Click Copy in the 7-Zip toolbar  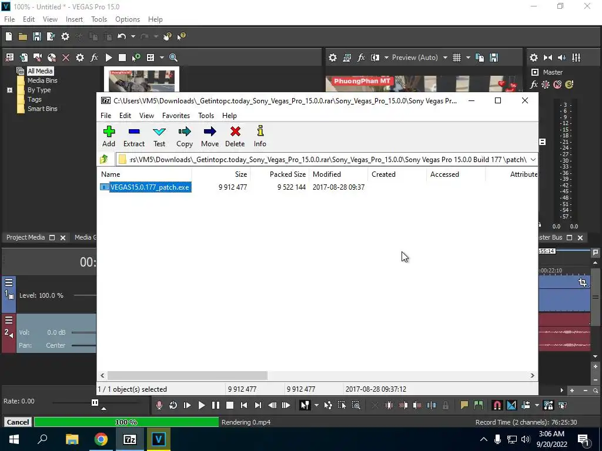tap(184, 136)
